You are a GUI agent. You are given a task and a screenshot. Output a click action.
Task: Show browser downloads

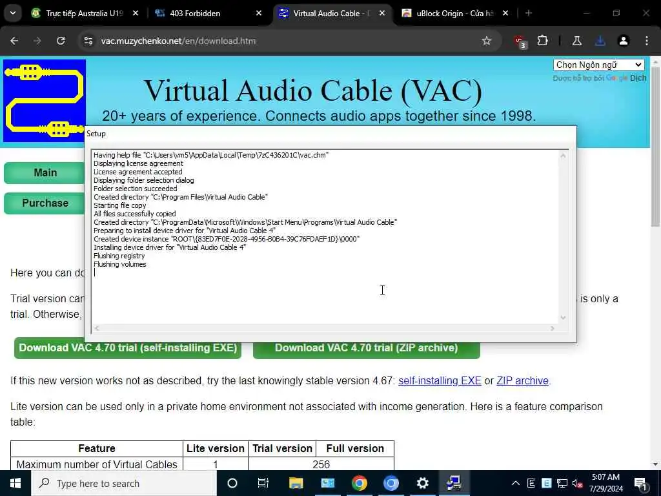(600, 41)
